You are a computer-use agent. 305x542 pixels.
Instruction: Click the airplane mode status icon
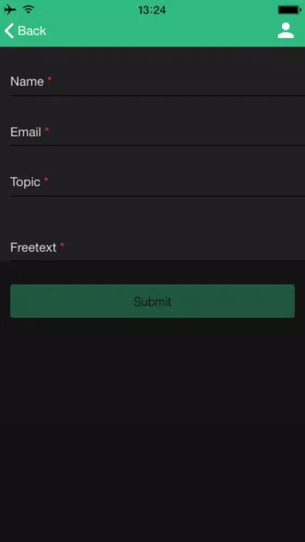click(x=10, y=10)
